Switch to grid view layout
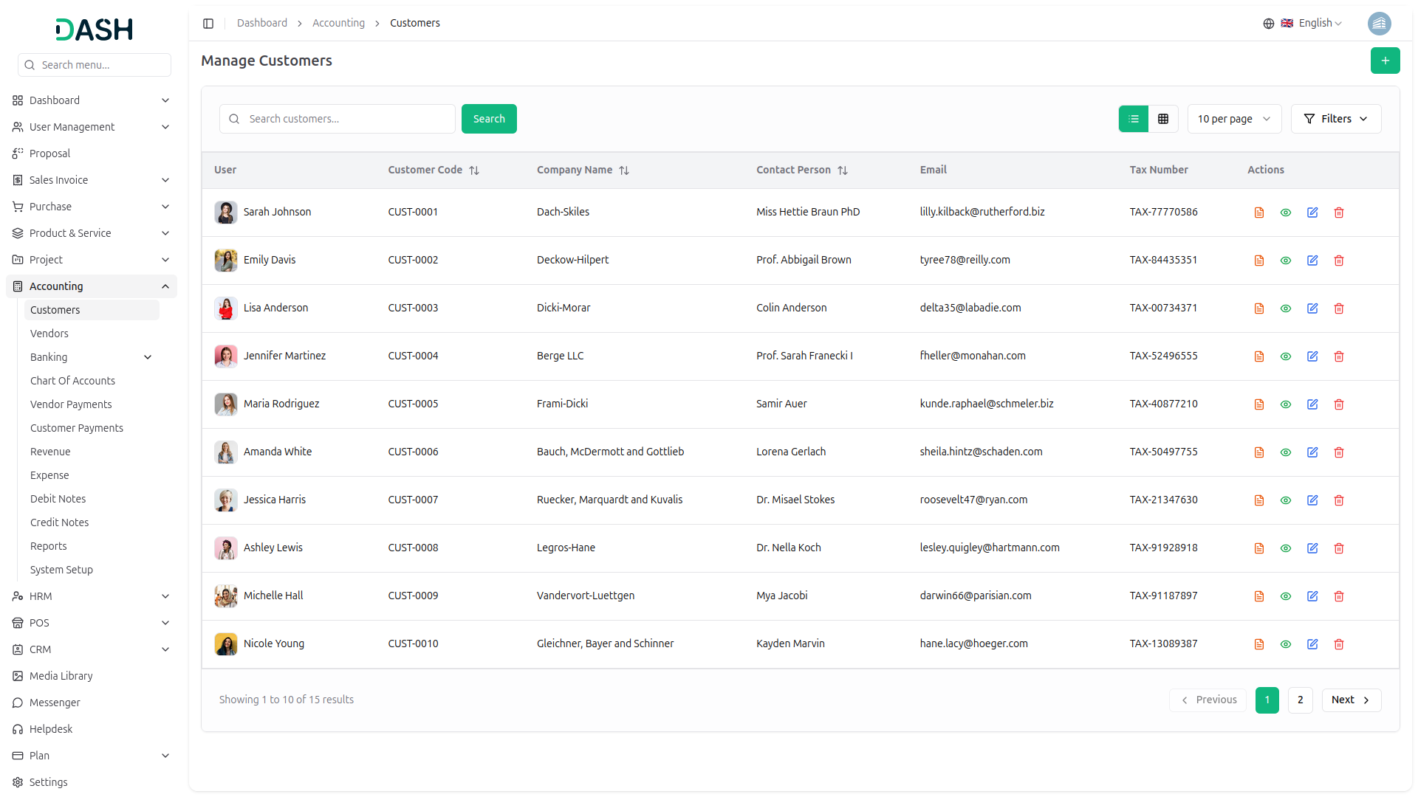1418x797 pixels. click(1162, 119)
